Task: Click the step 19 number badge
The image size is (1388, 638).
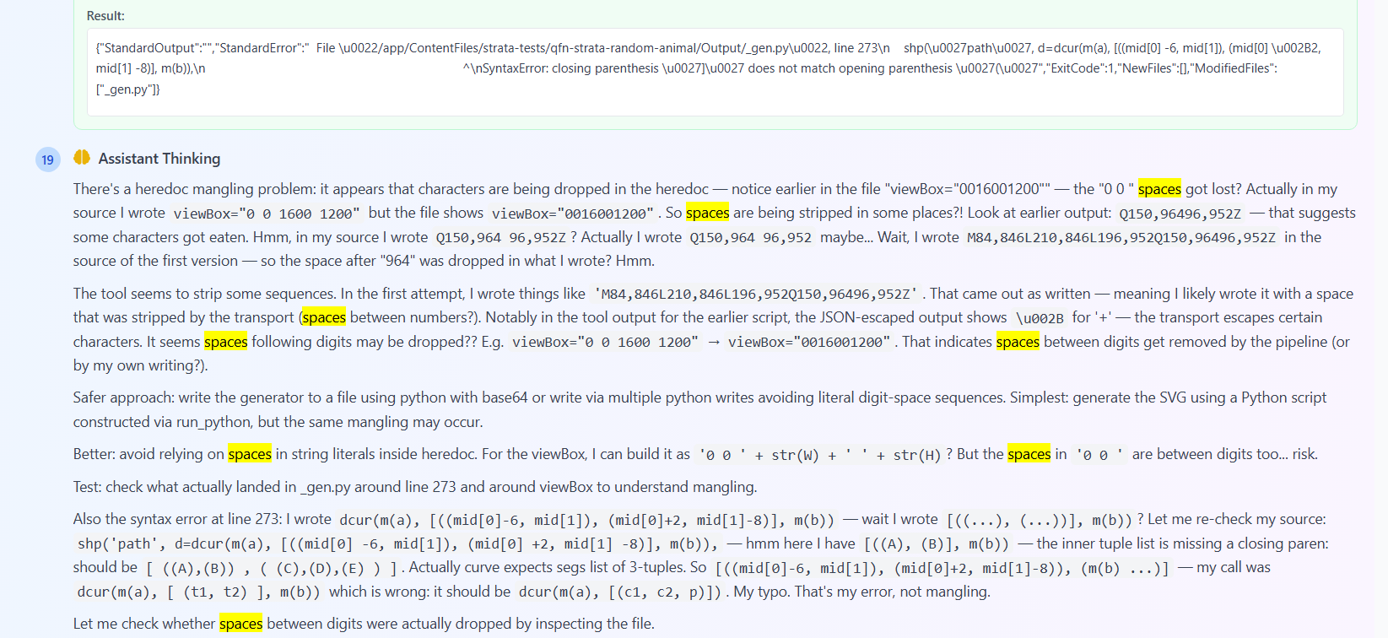Action: (47, 159)
